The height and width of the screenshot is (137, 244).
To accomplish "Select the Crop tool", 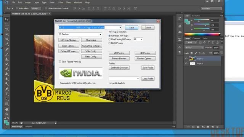I will coord(6,39).
